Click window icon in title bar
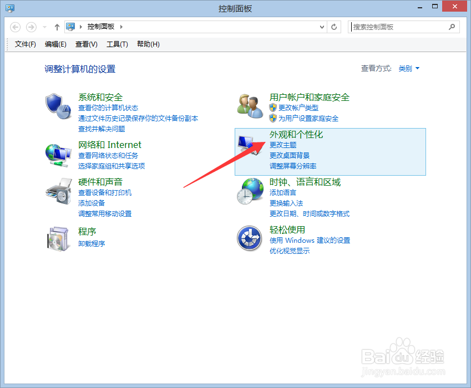Image resolution: width=471 pixels, height=388 pixels. point(10,8)
